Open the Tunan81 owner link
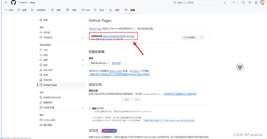The image size is (267, 139). pos(23,2)
